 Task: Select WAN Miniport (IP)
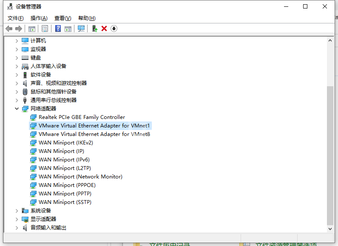(x=61, y=151)
